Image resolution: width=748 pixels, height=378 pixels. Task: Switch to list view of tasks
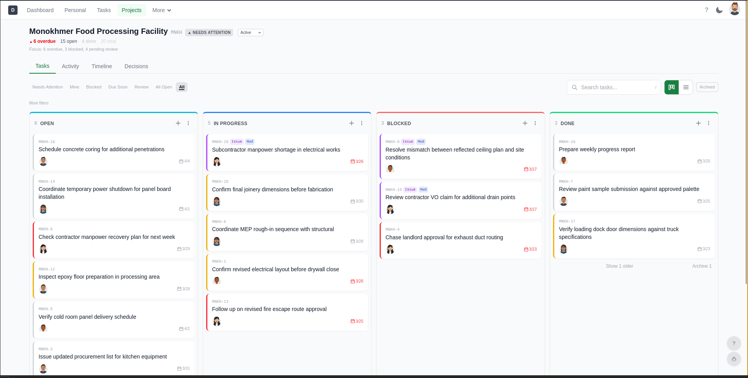click(x=686, y=87)
